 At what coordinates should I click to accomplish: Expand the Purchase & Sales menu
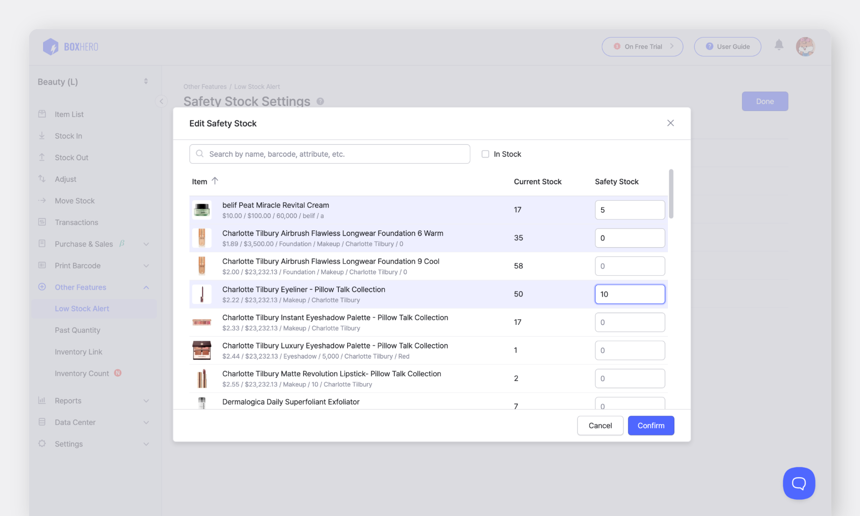tap(146, 244)
